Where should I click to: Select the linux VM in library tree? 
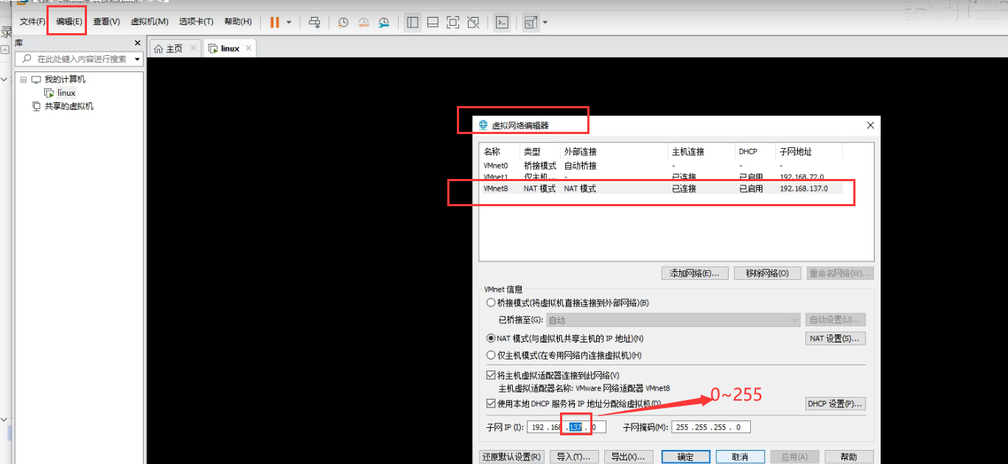pos(66,93)
